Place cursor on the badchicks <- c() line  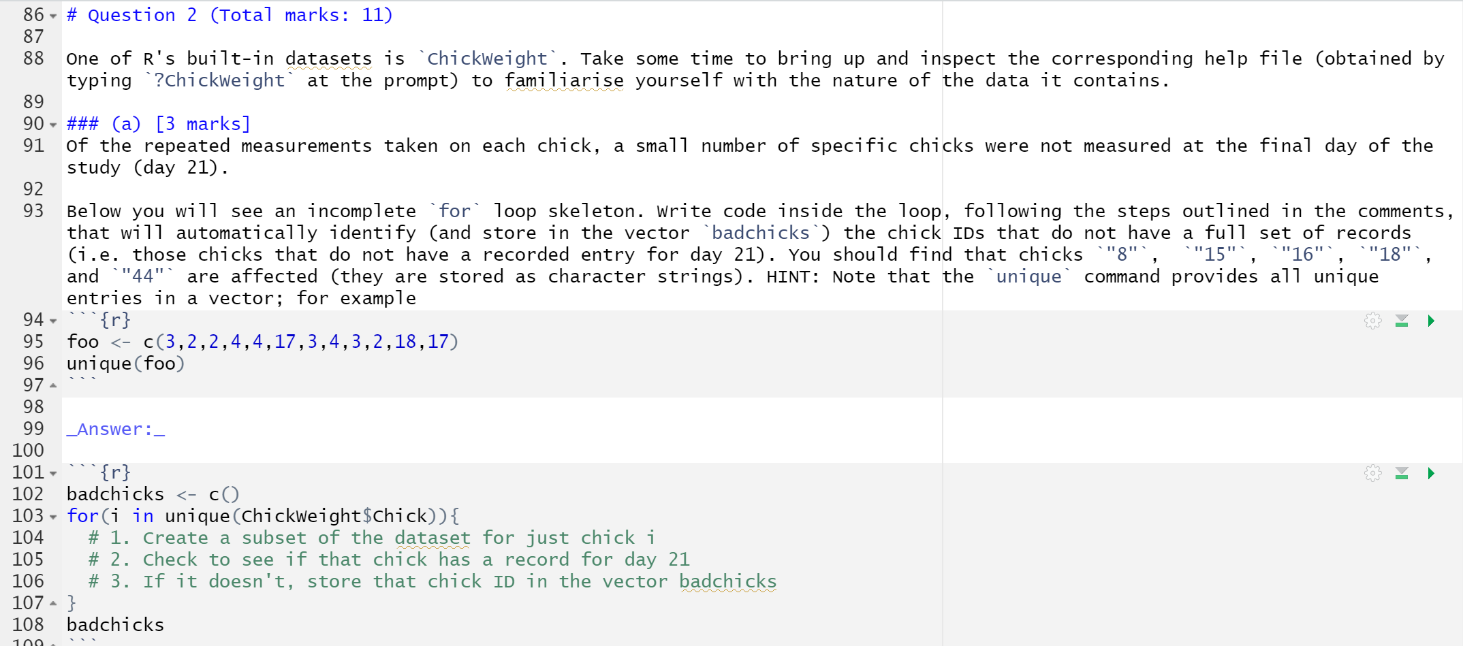(151, 494)
